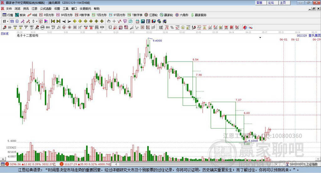This screenshot has height=173, width=321.
Task: Open the T四方形 tool
Action: 99,15
